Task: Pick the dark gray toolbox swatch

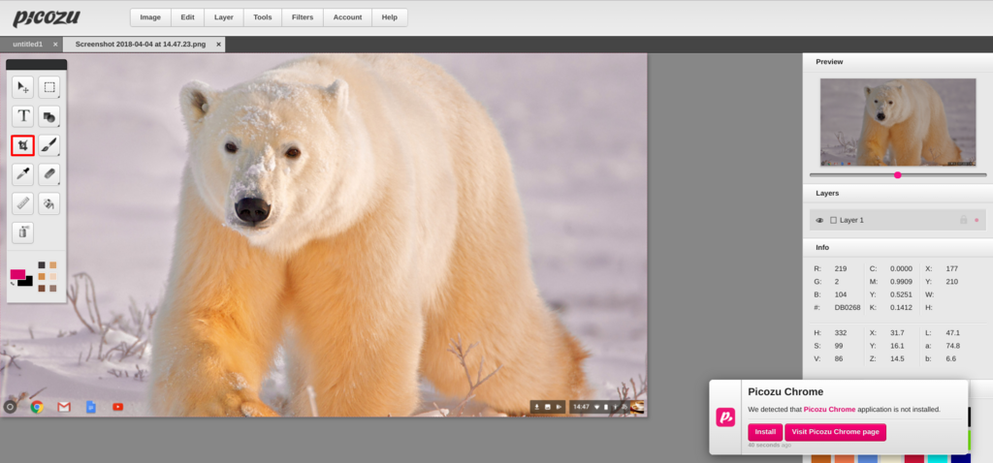Action: (x=42, y=265)
